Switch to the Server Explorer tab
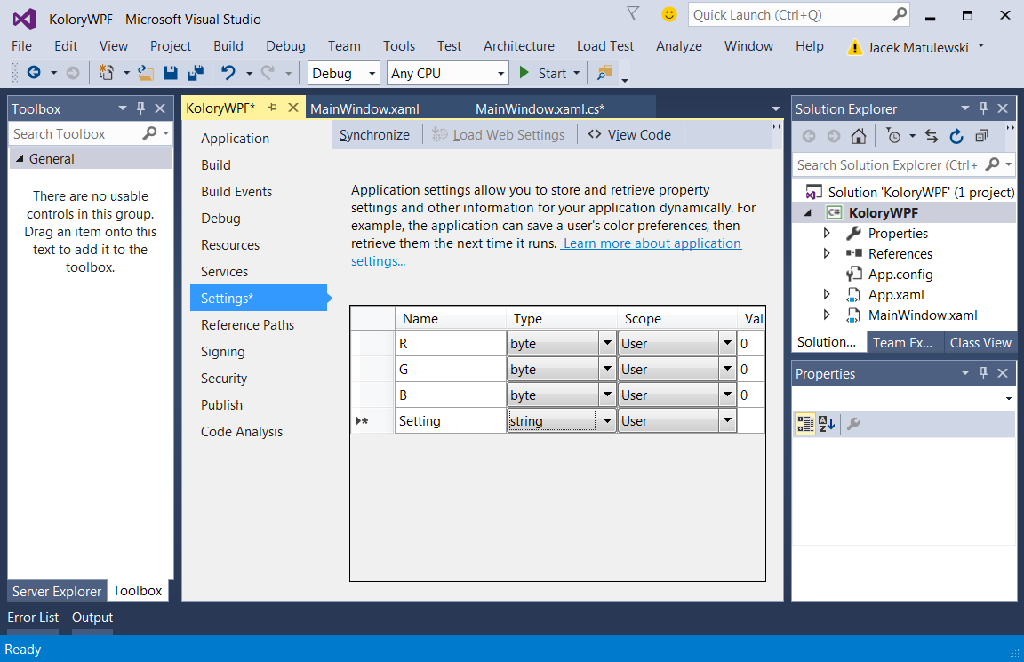The width and height of the screenshot is (1024, 662). (x=57, y=591)
